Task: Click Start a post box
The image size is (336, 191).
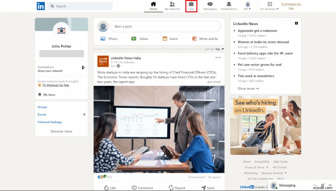Action: [165, 27]
